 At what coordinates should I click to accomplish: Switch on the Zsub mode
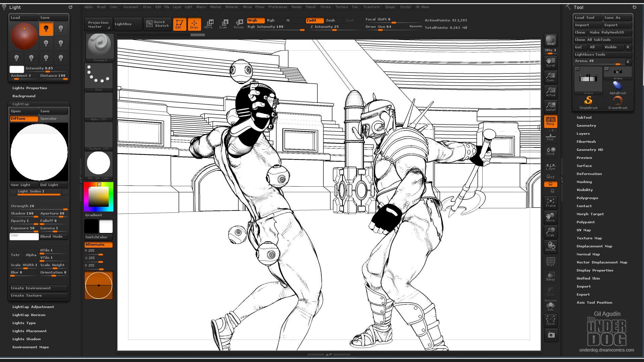(x=334, y=20)
